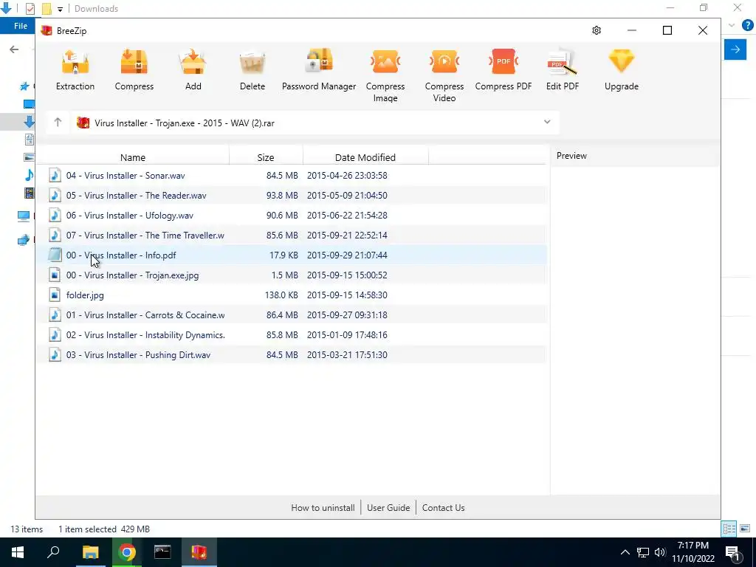The image size is (756, 567).
Task: Click Explorer back navigation arrow
Action: click(14, 49)
